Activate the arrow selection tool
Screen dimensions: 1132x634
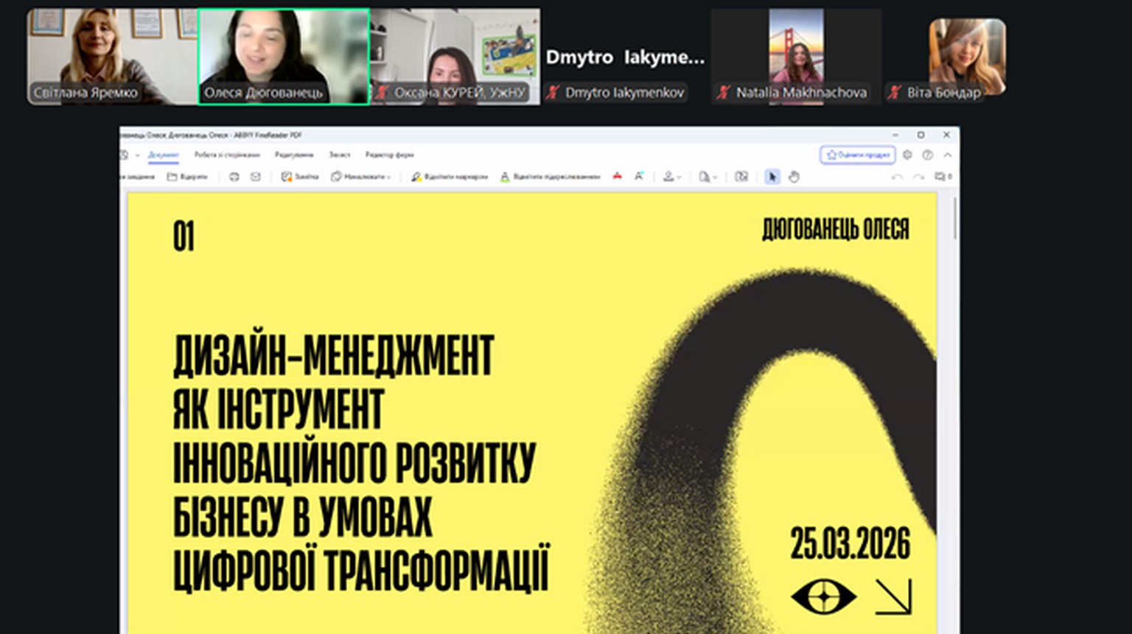tap(772, 177)
